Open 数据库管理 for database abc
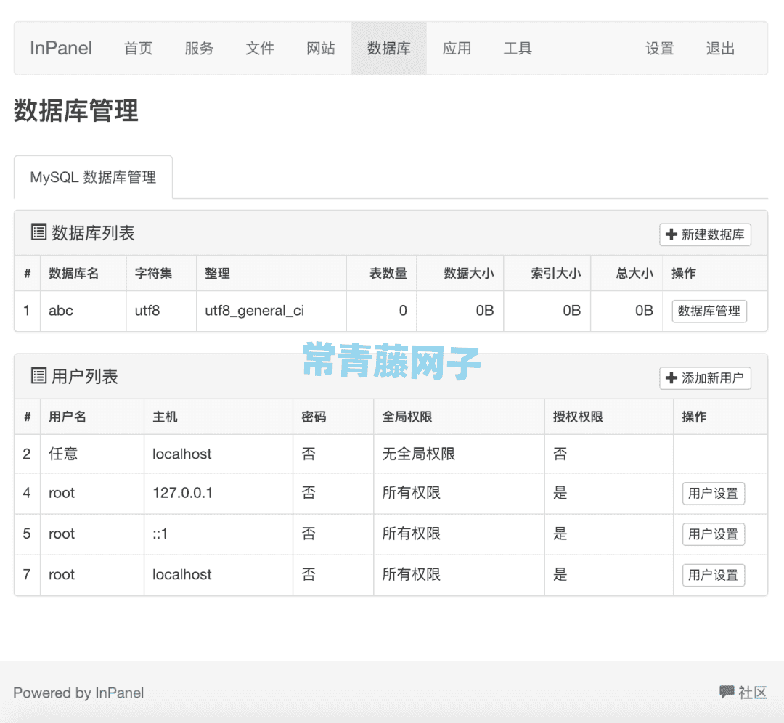784x723 pixels. pos(709,311)
